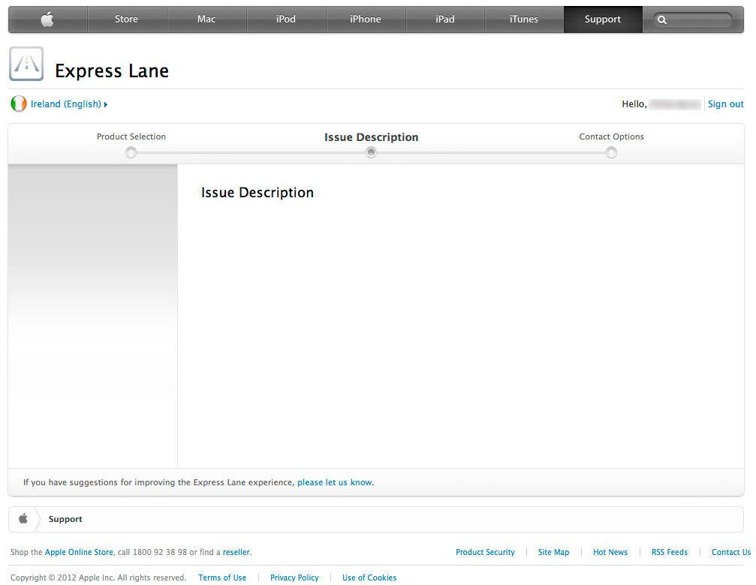
Task: Focus the search input field
Action: click(698, 20)
